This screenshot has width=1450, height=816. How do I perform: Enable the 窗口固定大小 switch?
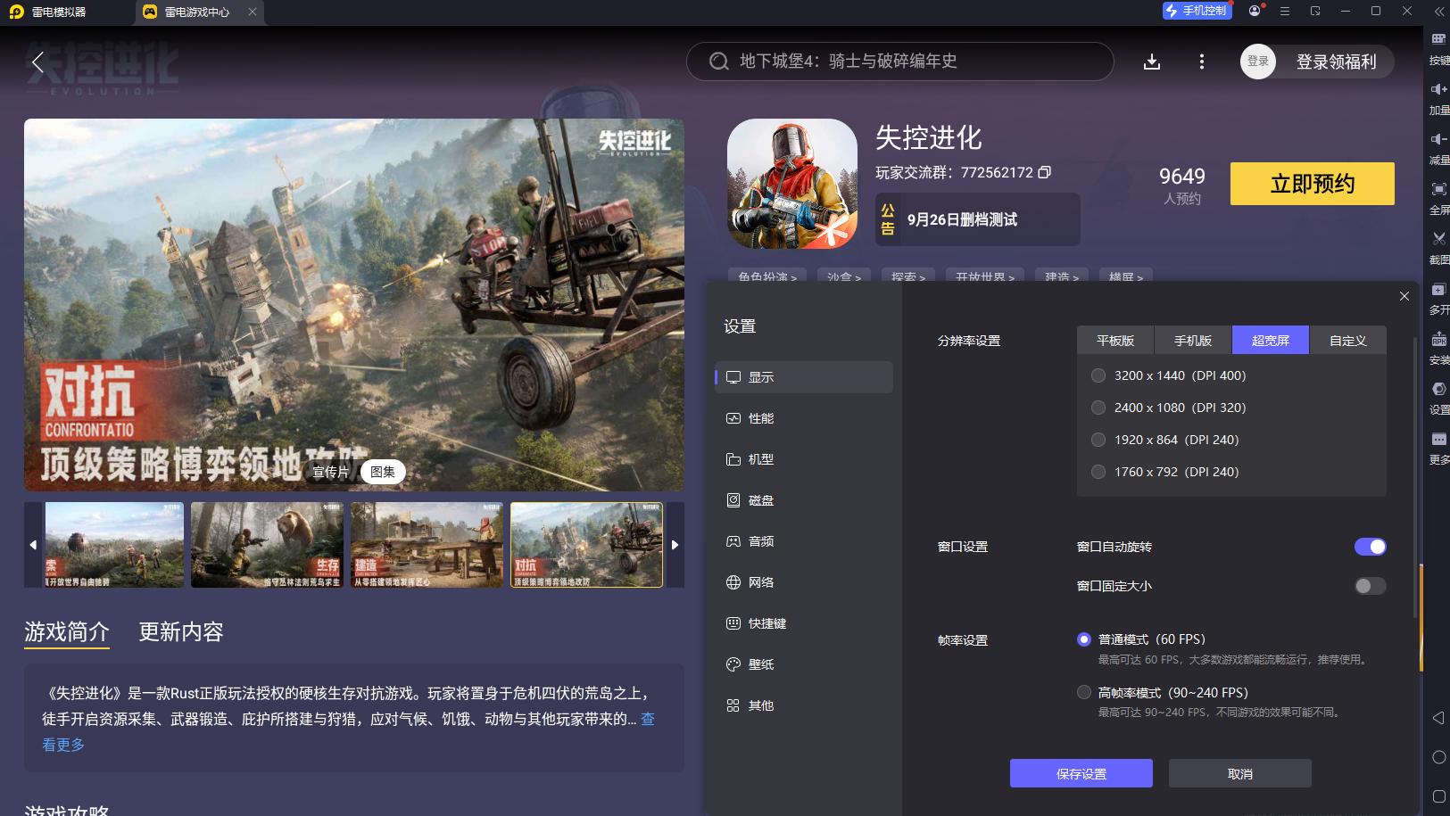(x=1371, y=586)
